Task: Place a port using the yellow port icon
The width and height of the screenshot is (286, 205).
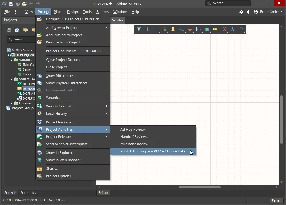Action: tap(216, 29)
